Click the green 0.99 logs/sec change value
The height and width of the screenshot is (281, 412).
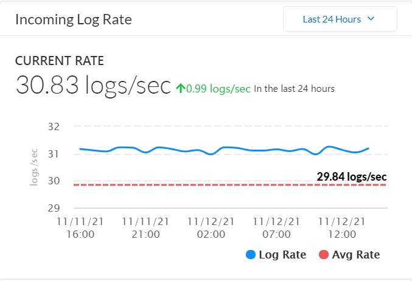(218, 89)
